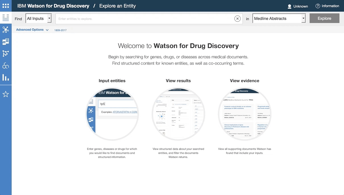Open the stacked blocks sidebar icon

[6, 42]
